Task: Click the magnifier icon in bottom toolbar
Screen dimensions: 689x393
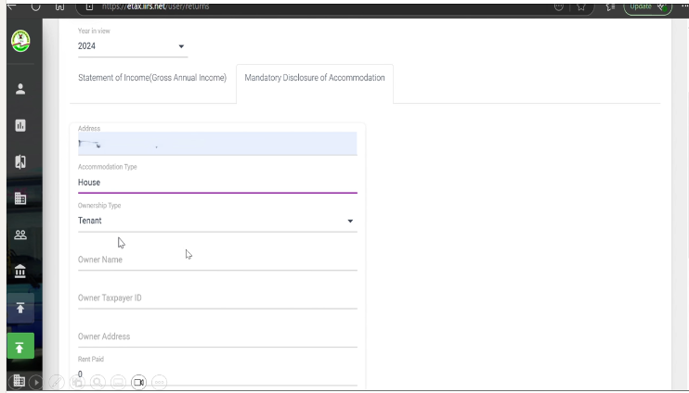Action: (x=97, y=382)
